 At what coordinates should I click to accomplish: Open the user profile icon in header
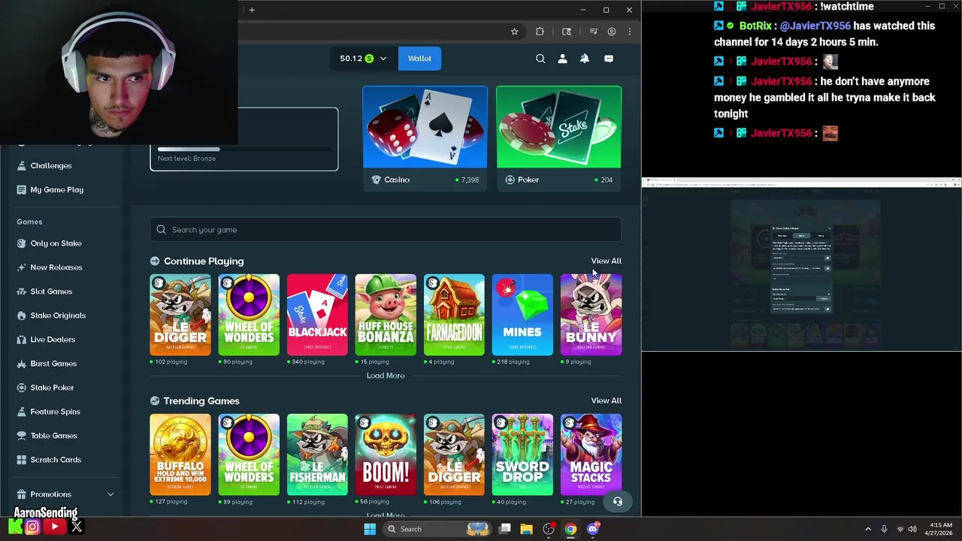click(562, 59)
